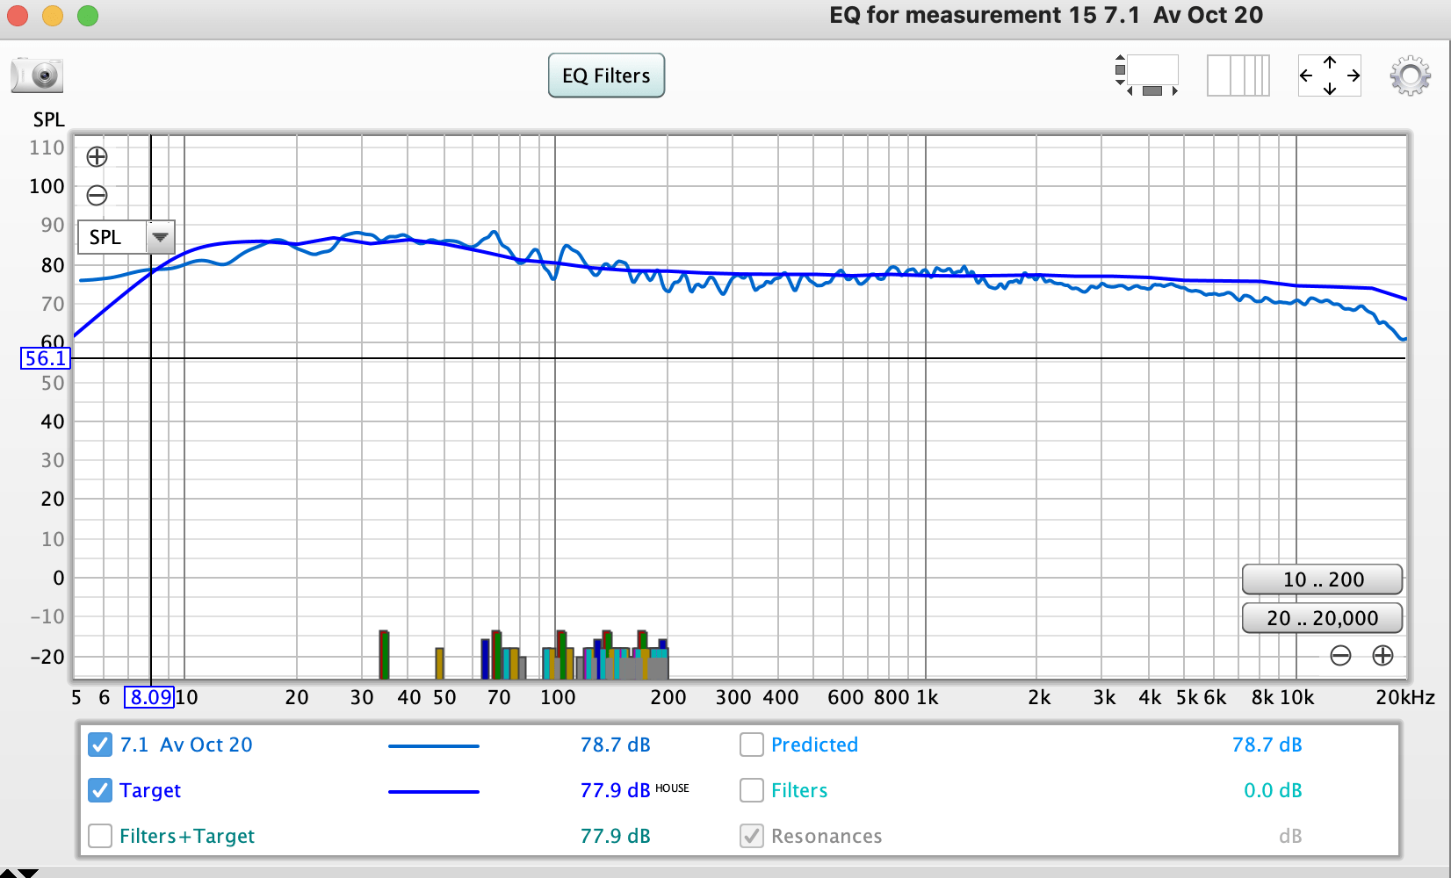Zoom out vertical axis with the minus icon
Viewport: 1451px width, 878px height.
[97, 195]
